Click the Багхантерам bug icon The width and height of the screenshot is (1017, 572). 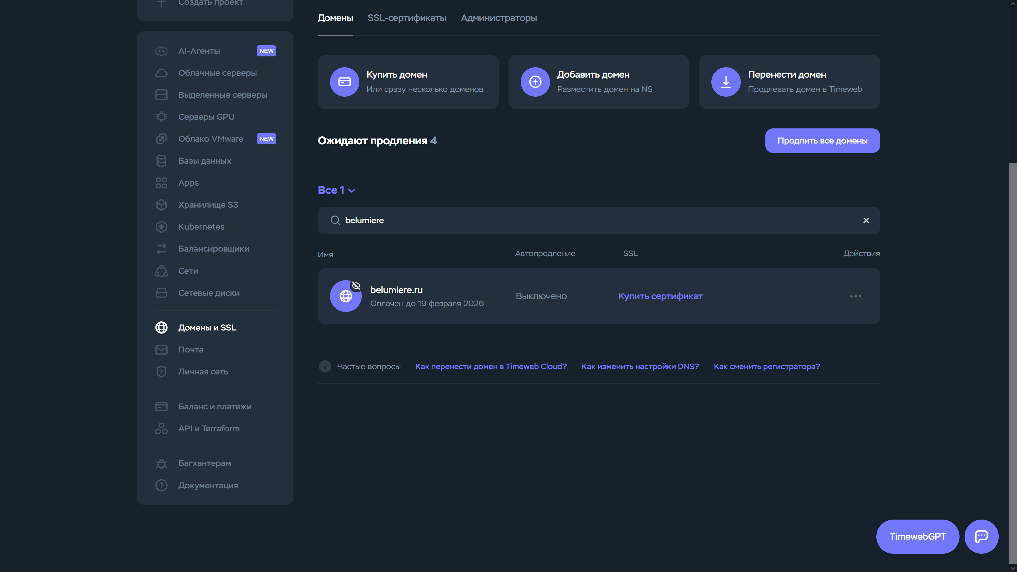[x=161, y=463]
